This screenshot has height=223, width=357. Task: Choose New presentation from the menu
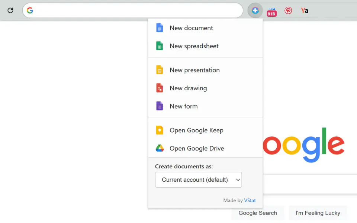(x=205, y=70)
